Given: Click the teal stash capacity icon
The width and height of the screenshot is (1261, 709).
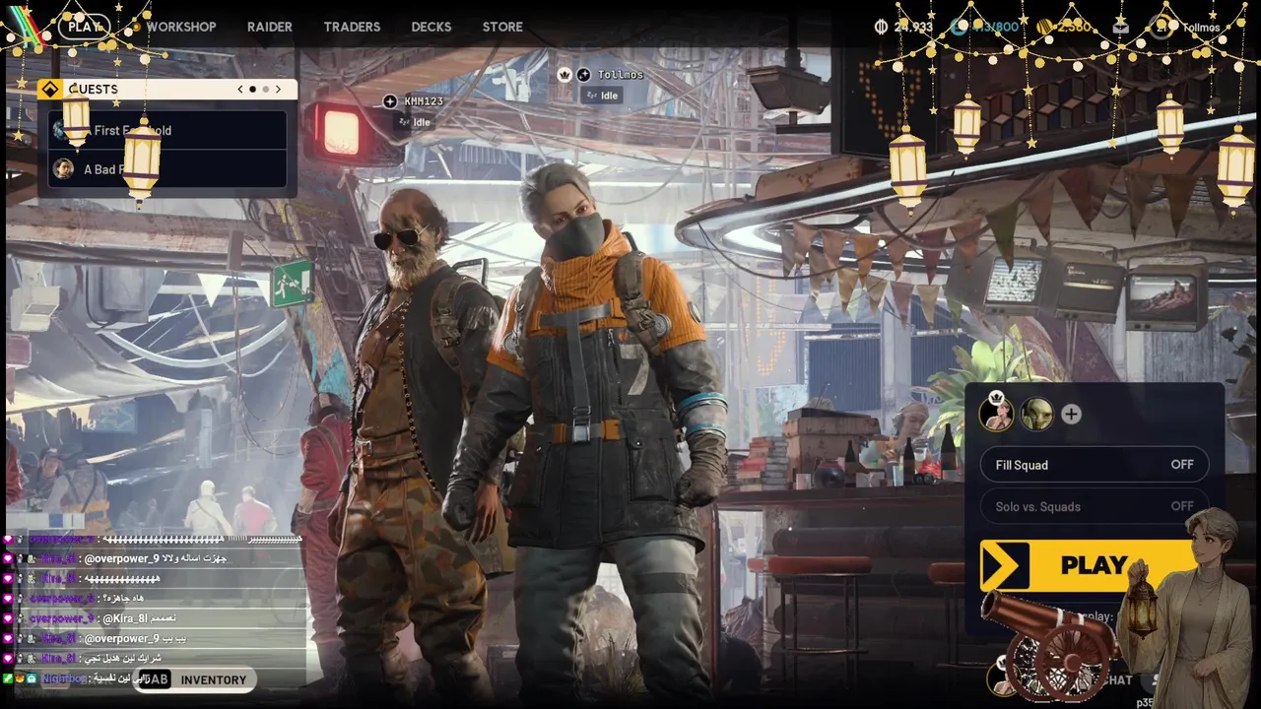Looking at the screenshot, I should click(x=959, y=27).
